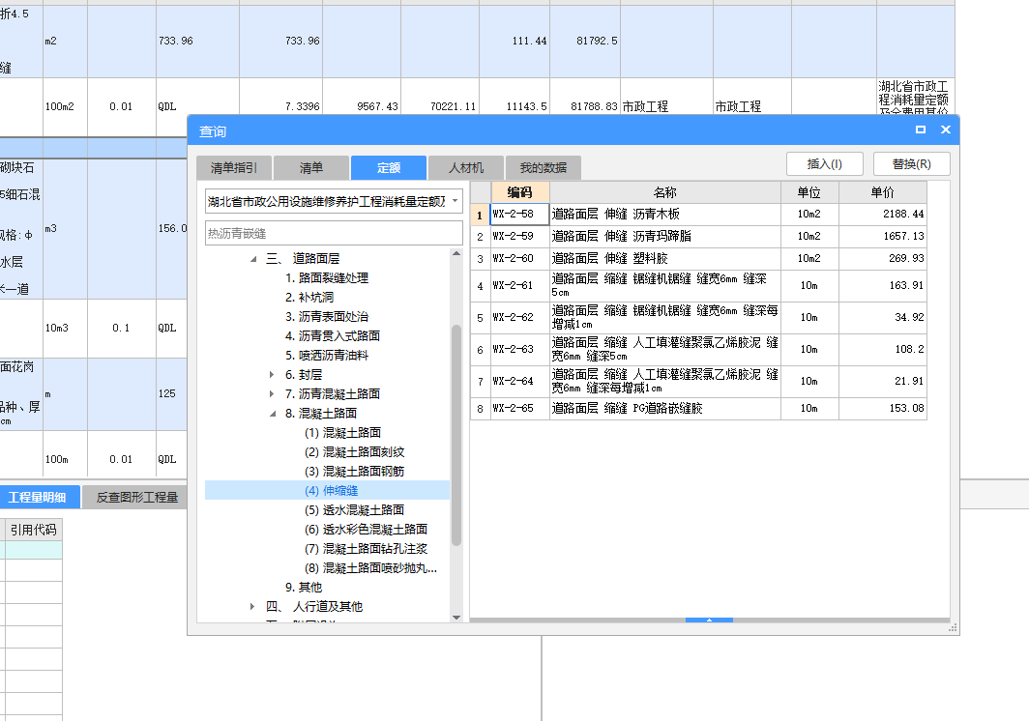Select (1) 混凝土路面 tree item

[x=342, y=433]
